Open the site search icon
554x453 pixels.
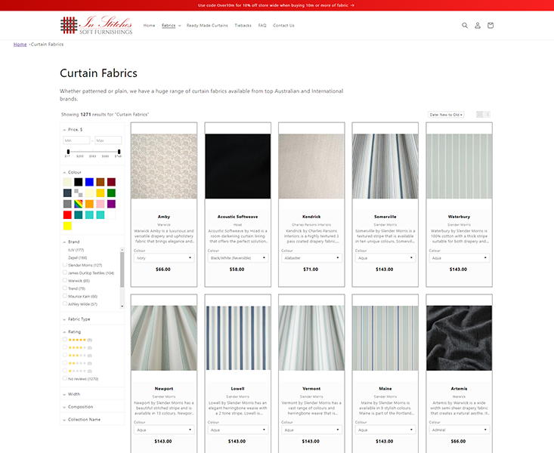[x=465, y=26]
